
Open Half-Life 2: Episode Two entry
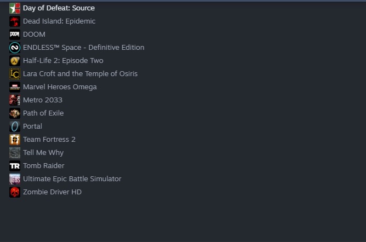(63, 61)
